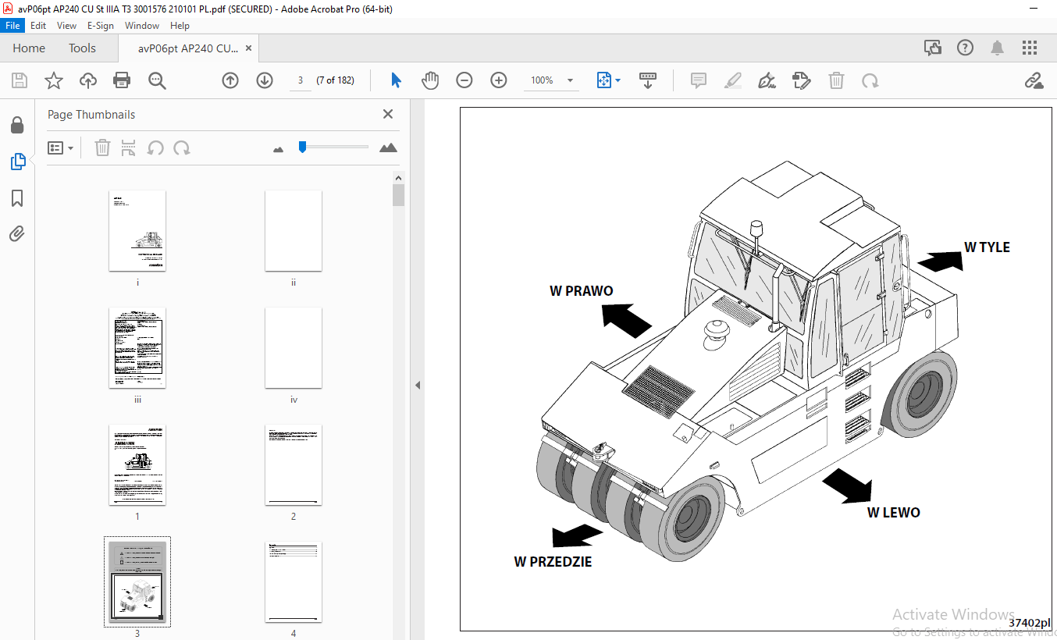Click the thumbnail size slider handle

click(303, 147)
